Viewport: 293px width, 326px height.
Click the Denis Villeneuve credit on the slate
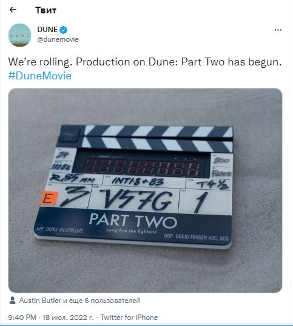pyautogui.click(x=59, y=229)
